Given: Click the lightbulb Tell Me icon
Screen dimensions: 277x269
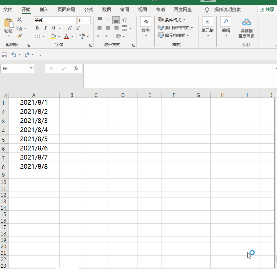Looking at the screenshot, I should click(x=207, y=10).
